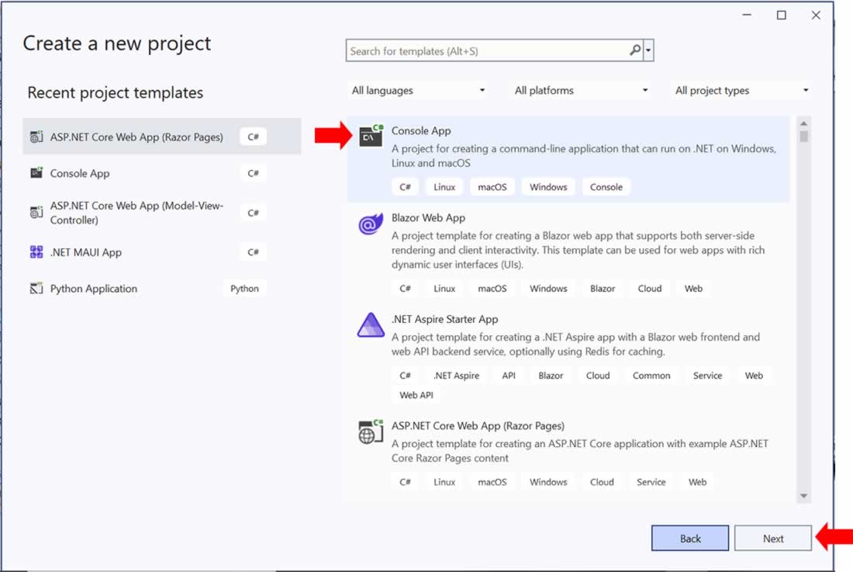Click Service tag under Razor Pages template
This screenshot has height=572, width=853.
pyautogui.click(x=651, y=482)
